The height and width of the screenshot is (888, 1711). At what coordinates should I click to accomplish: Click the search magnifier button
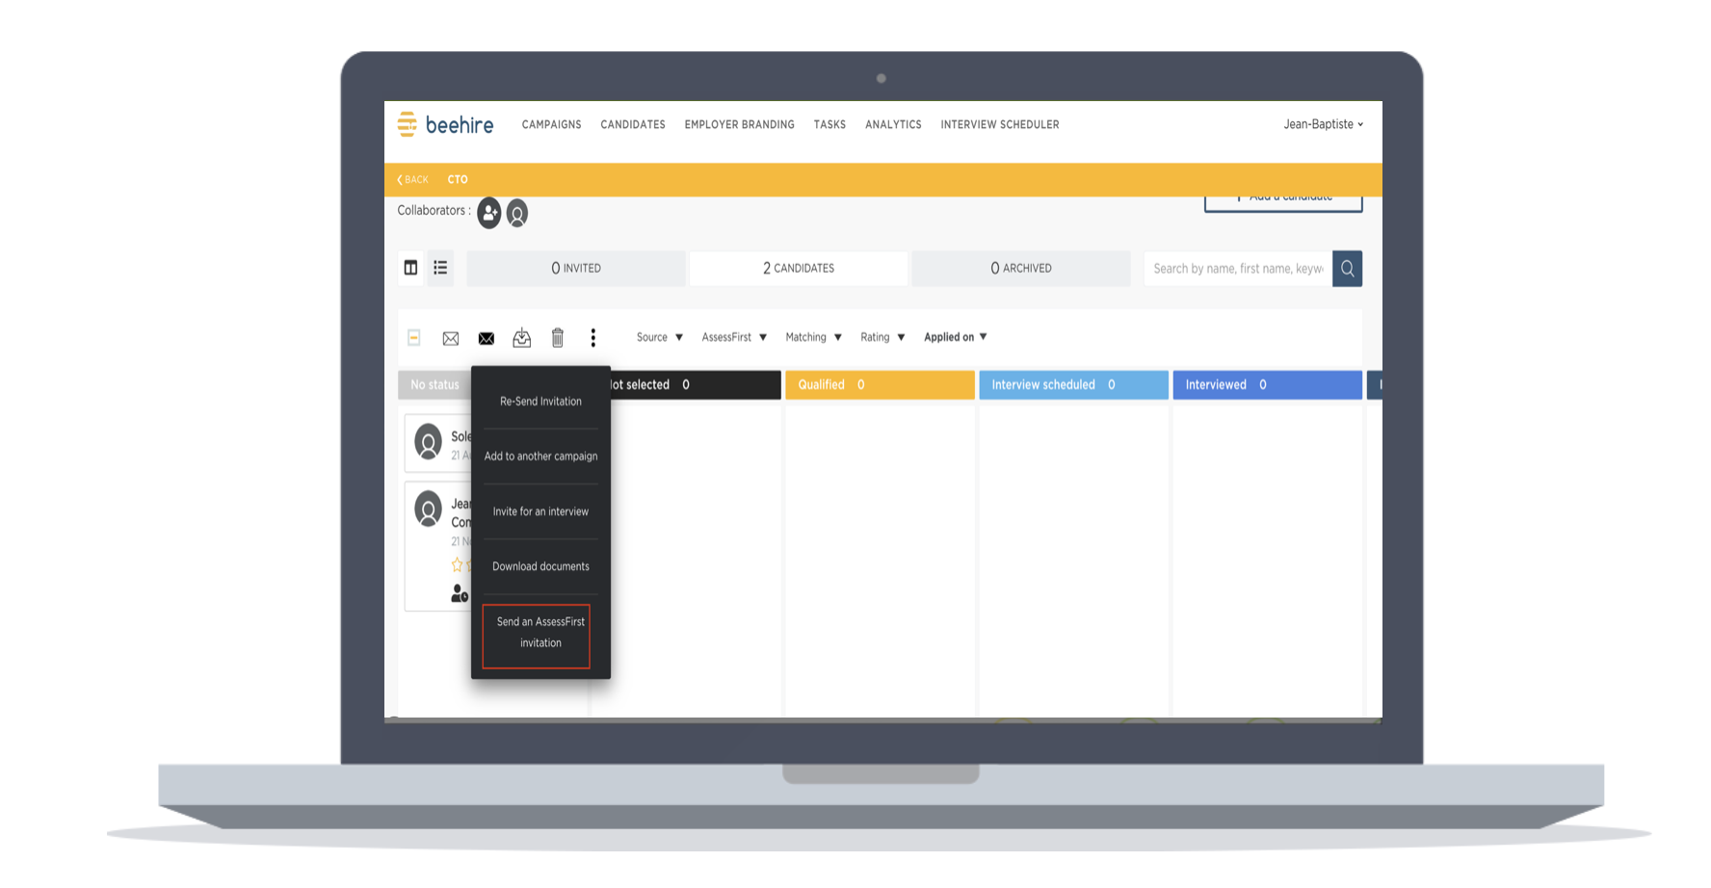pyautogui.click(x=1347, y=269)
